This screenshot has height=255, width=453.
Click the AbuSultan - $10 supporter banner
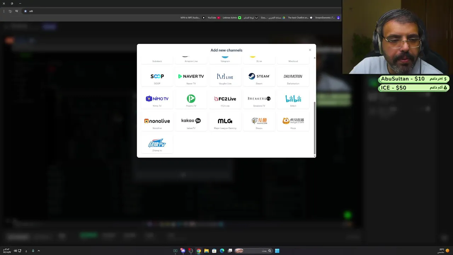414,79
